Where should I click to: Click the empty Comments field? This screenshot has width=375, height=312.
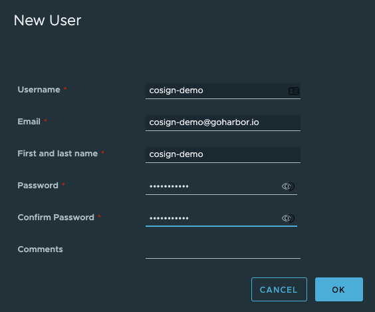coord(223,250)
